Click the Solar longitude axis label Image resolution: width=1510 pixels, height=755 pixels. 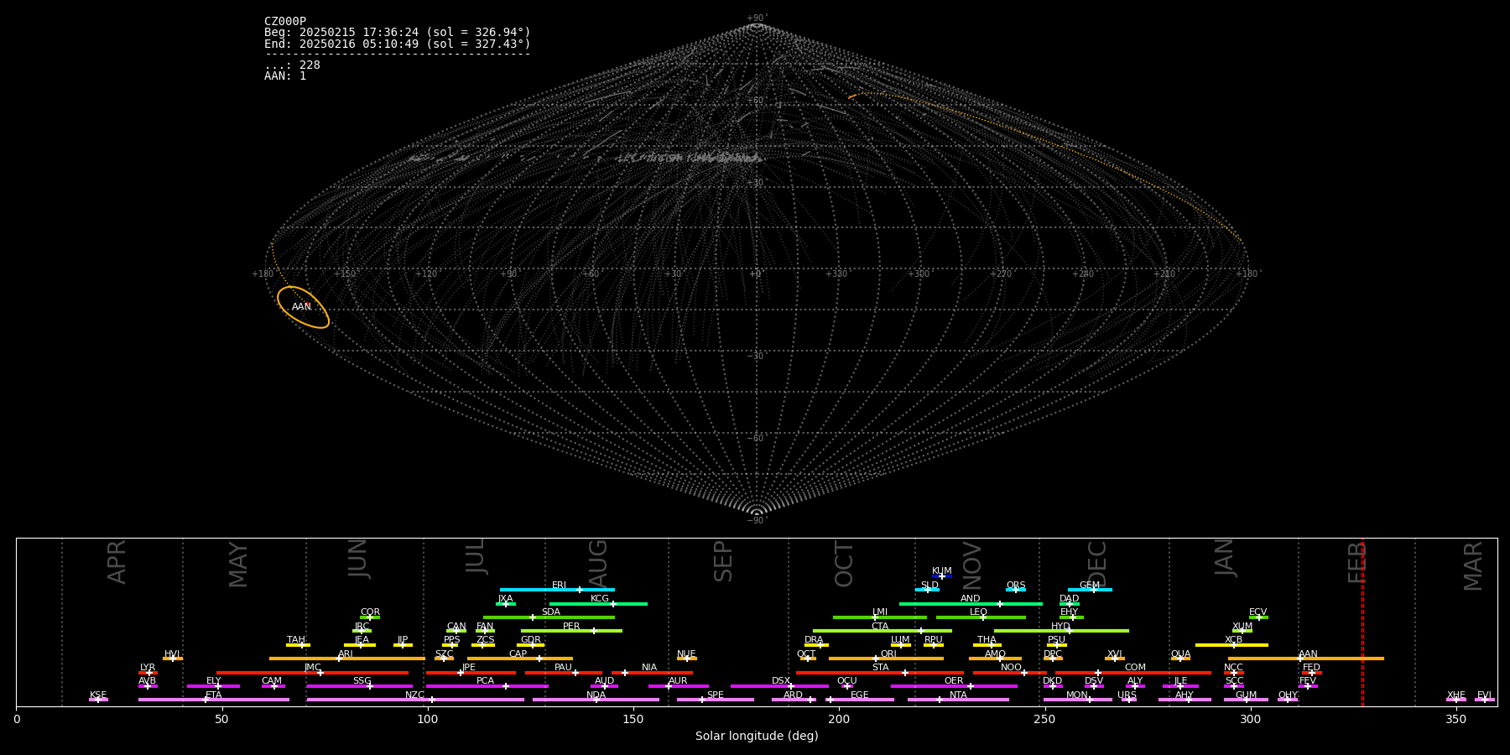(757, 737)
